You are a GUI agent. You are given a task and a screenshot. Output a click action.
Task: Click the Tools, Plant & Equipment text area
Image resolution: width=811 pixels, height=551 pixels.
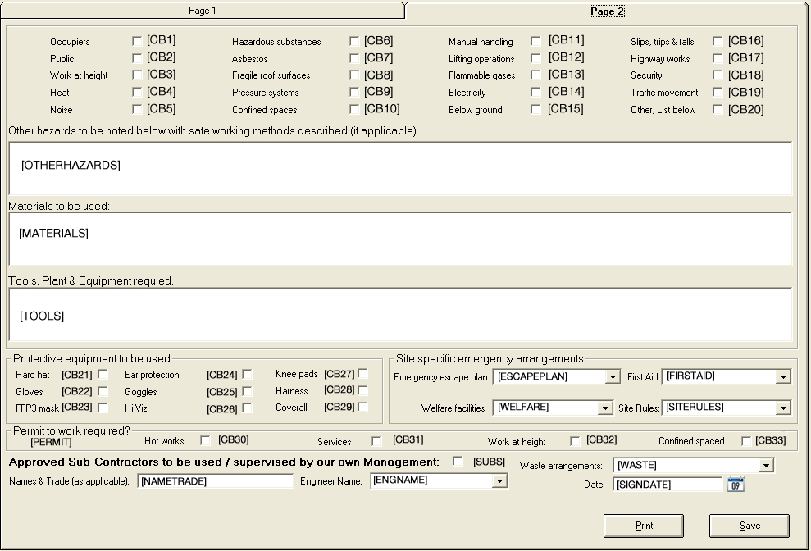(x=400, y=314)
